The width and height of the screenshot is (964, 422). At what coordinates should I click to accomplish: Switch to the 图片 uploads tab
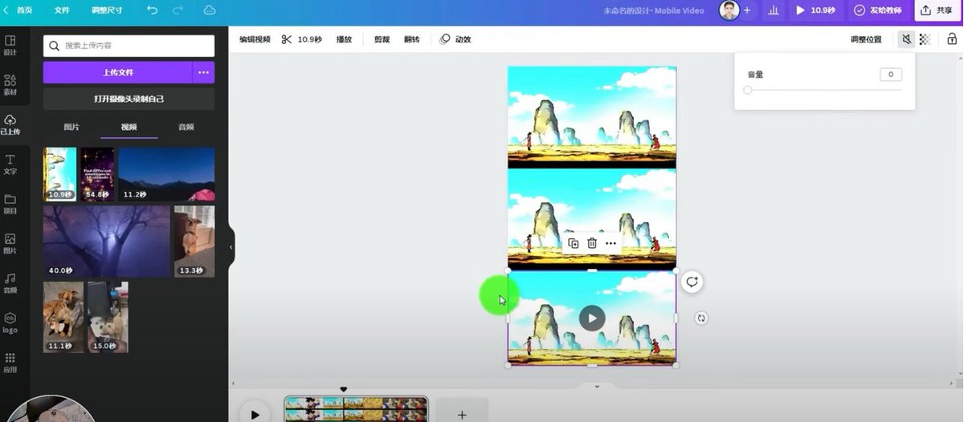coord(71,127)
